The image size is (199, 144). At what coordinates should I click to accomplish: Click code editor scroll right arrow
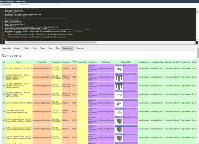(194, 42)
